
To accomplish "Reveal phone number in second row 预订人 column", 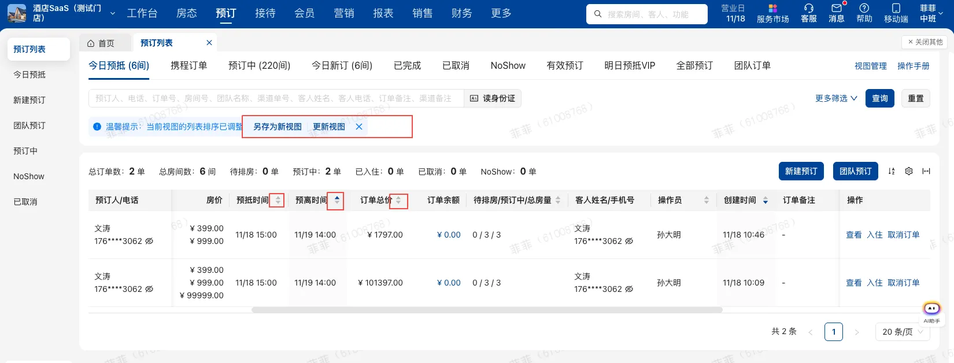I will (149, 289).
